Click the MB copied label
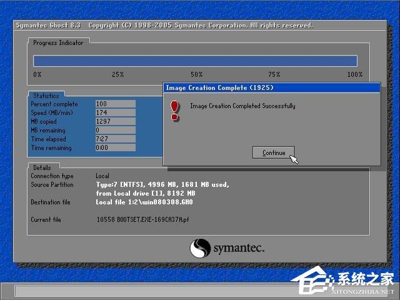The height and width of the screenshot is (300, 400). click(44, 121)
